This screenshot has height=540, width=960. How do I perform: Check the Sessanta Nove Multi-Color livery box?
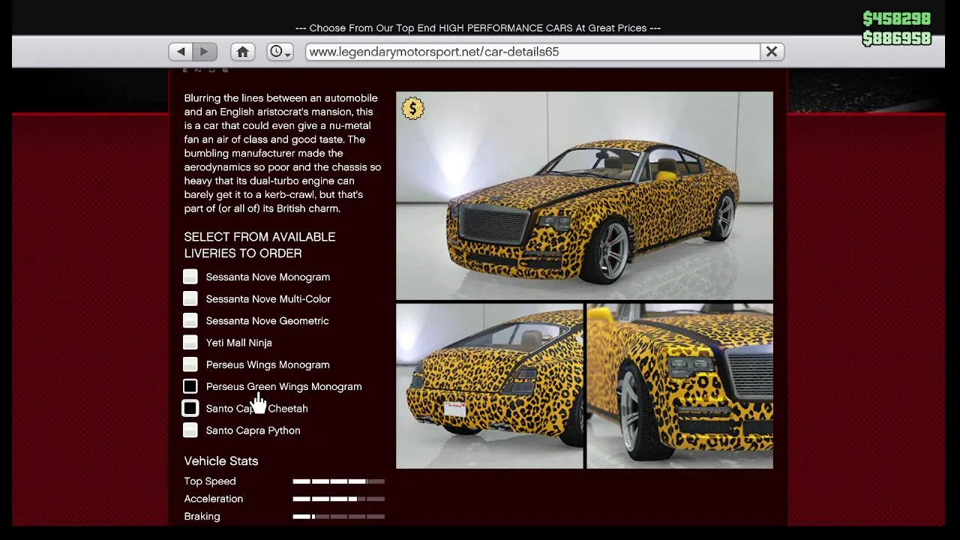pos(190,298)
